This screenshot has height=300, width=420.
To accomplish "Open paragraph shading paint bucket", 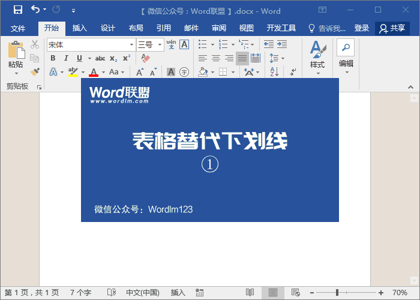I will point(203,72).
